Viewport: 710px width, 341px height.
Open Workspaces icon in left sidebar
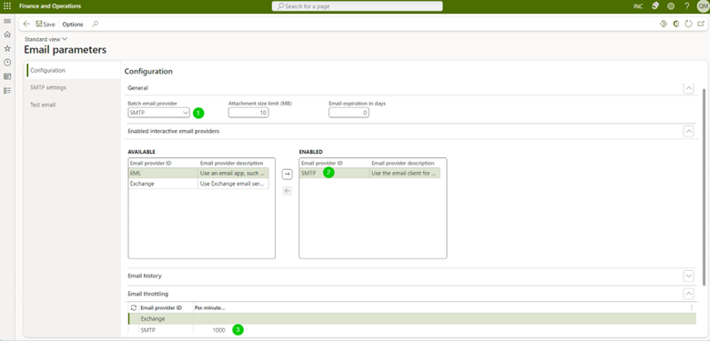pos(7,76)
